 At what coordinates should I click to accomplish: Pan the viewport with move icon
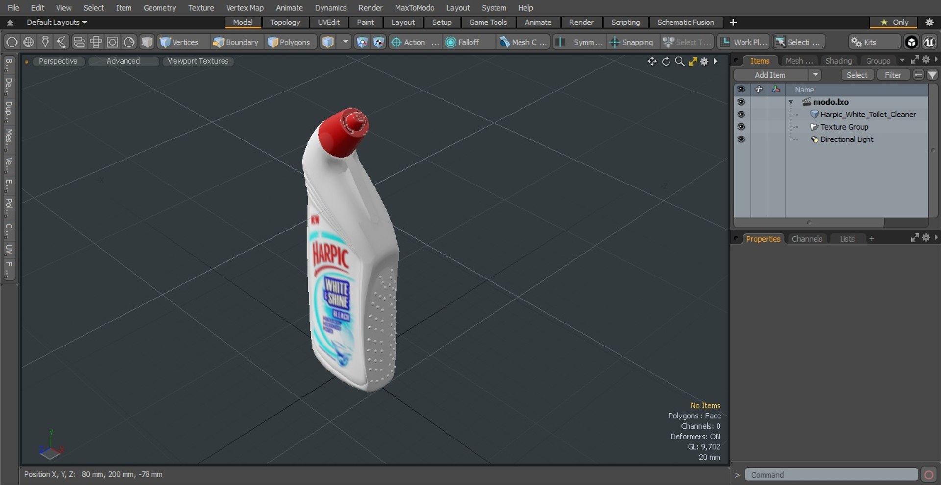pyautogui.click(x=652, y=61)
